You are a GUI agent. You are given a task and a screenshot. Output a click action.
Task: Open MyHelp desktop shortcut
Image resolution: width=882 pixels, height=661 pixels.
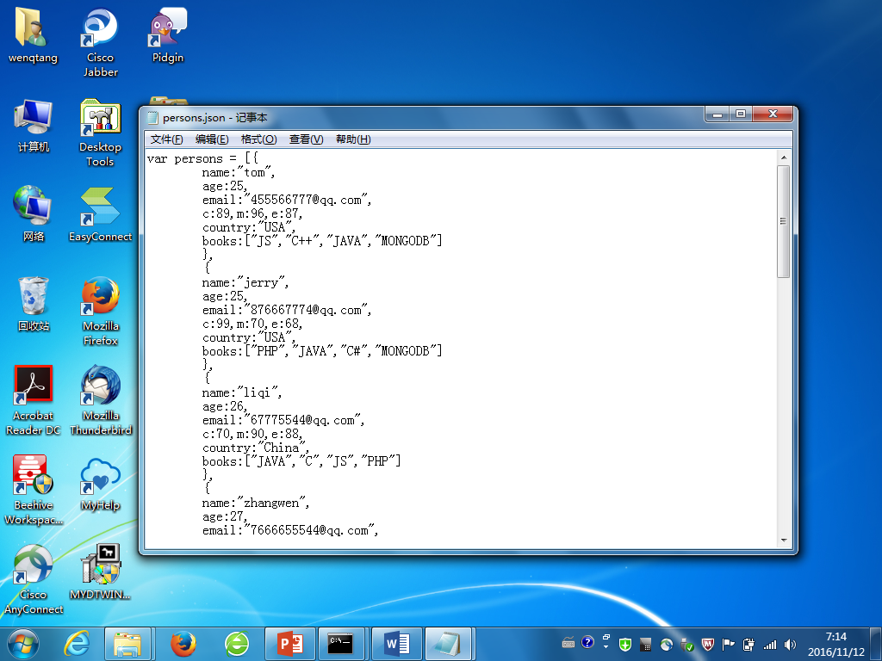100,484
